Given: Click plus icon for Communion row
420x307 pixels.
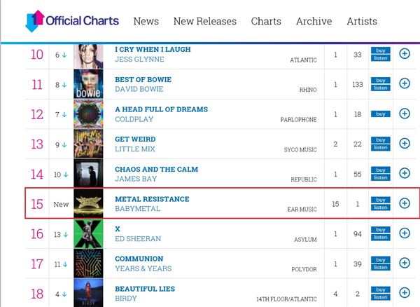Looking at the screenshot, I should pos(405,263).
